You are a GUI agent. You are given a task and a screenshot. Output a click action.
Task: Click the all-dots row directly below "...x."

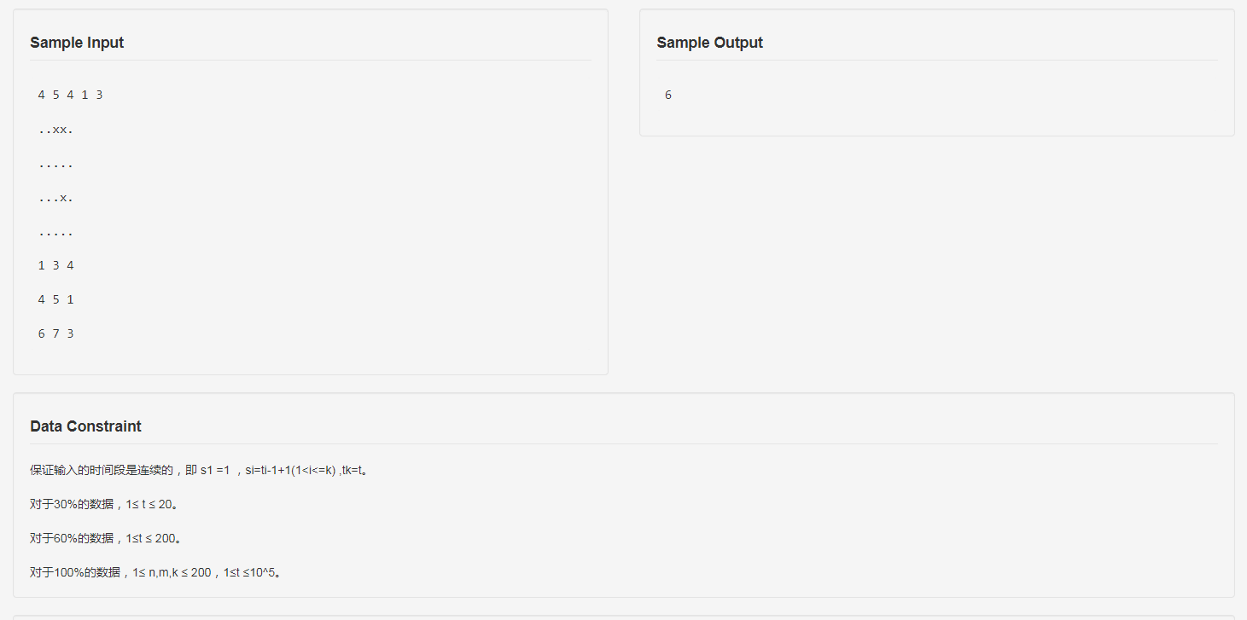point(55,232)
